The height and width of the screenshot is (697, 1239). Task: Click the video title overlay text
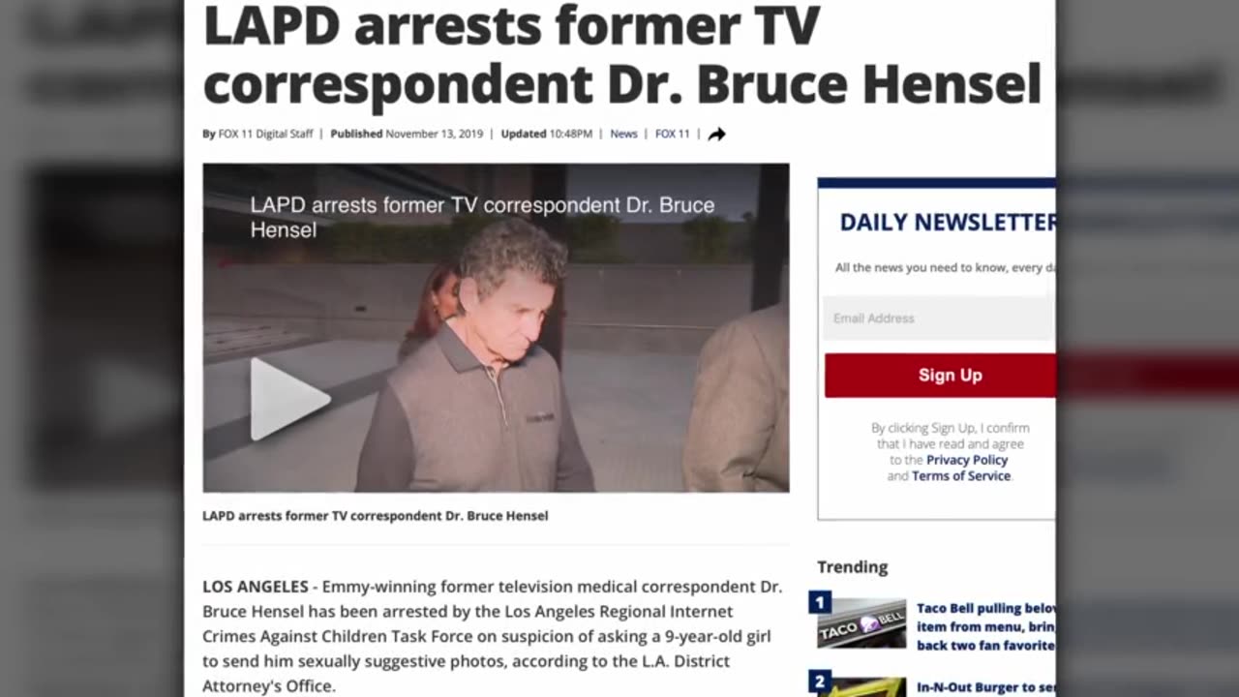(482, 218)
